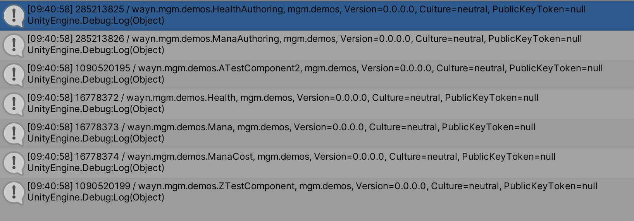Click Debug:Log(Object) line under ManaCost entry

tap(96, 168)
